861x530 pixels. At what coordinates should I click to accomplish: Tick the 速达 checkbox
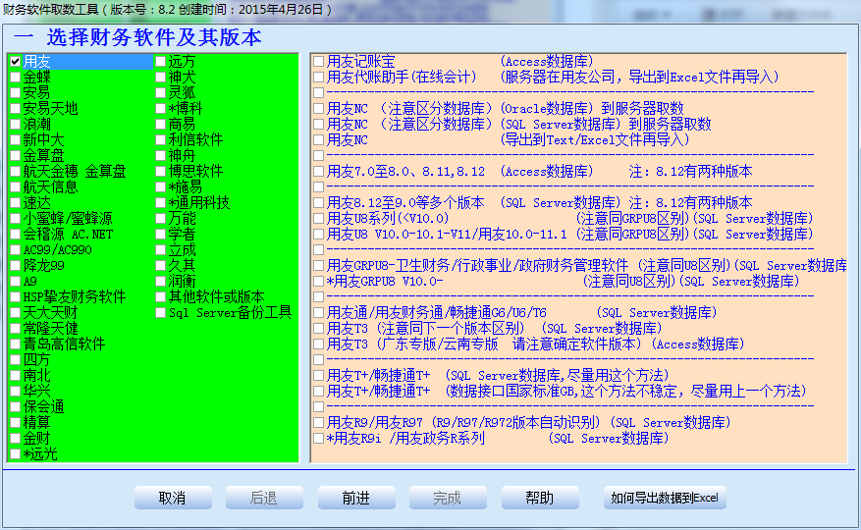[x=16, y=203]
